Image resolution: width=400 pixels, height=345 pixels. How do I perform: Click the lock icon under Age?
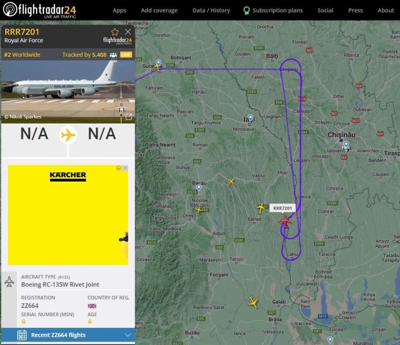click(x=90, y=321)
